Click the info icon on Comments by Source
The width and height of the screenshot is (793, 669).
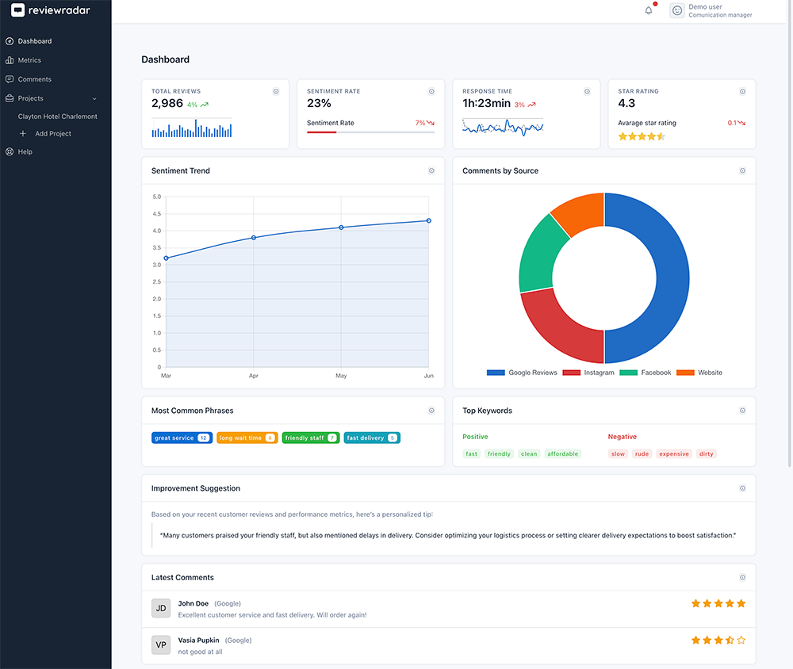point(742,170)
